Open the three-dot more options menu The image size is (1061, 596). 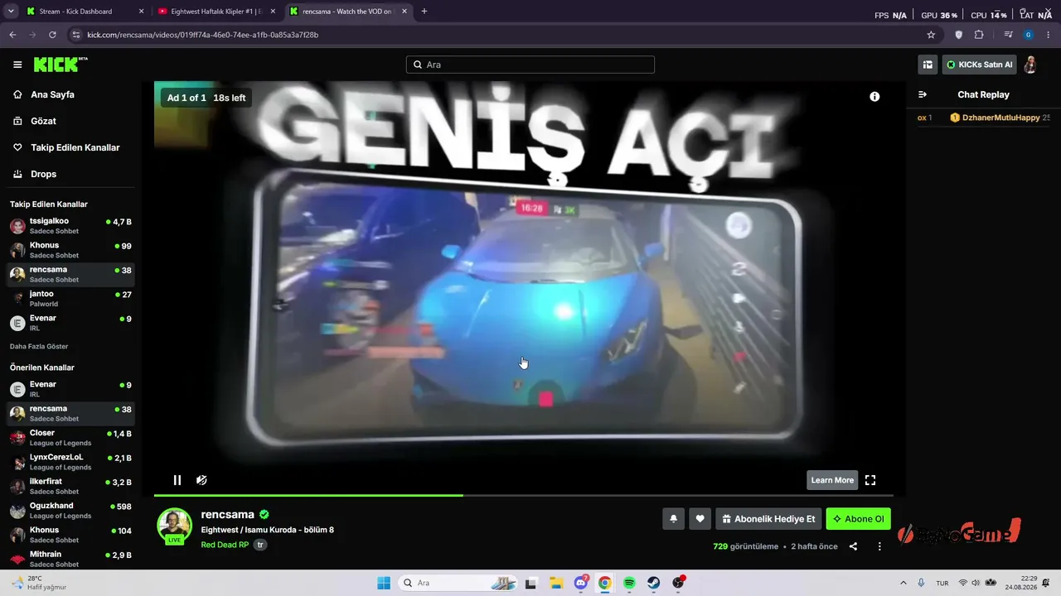point(879,546)
